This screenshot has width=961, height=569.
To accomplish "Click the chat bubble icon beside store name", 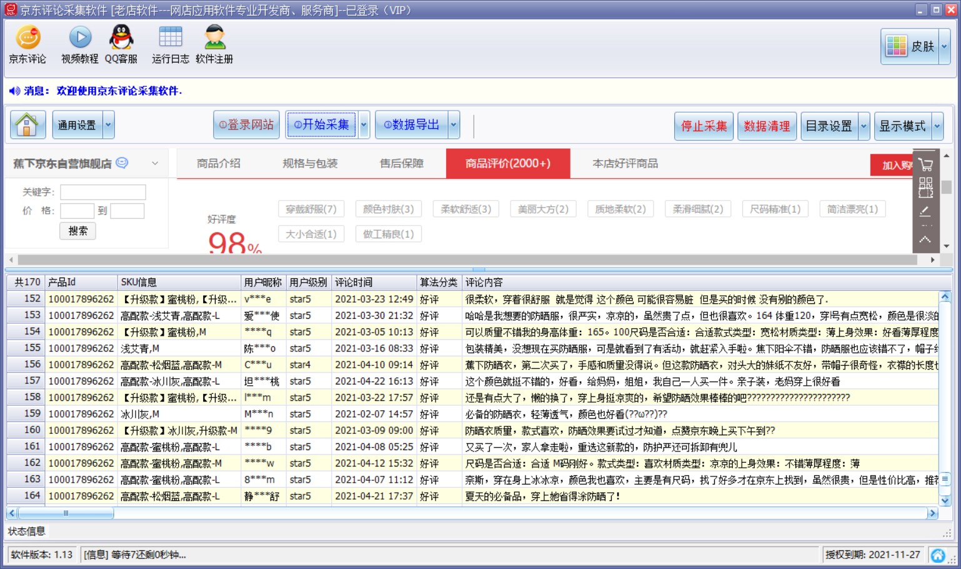I will [x=122, y=163].
